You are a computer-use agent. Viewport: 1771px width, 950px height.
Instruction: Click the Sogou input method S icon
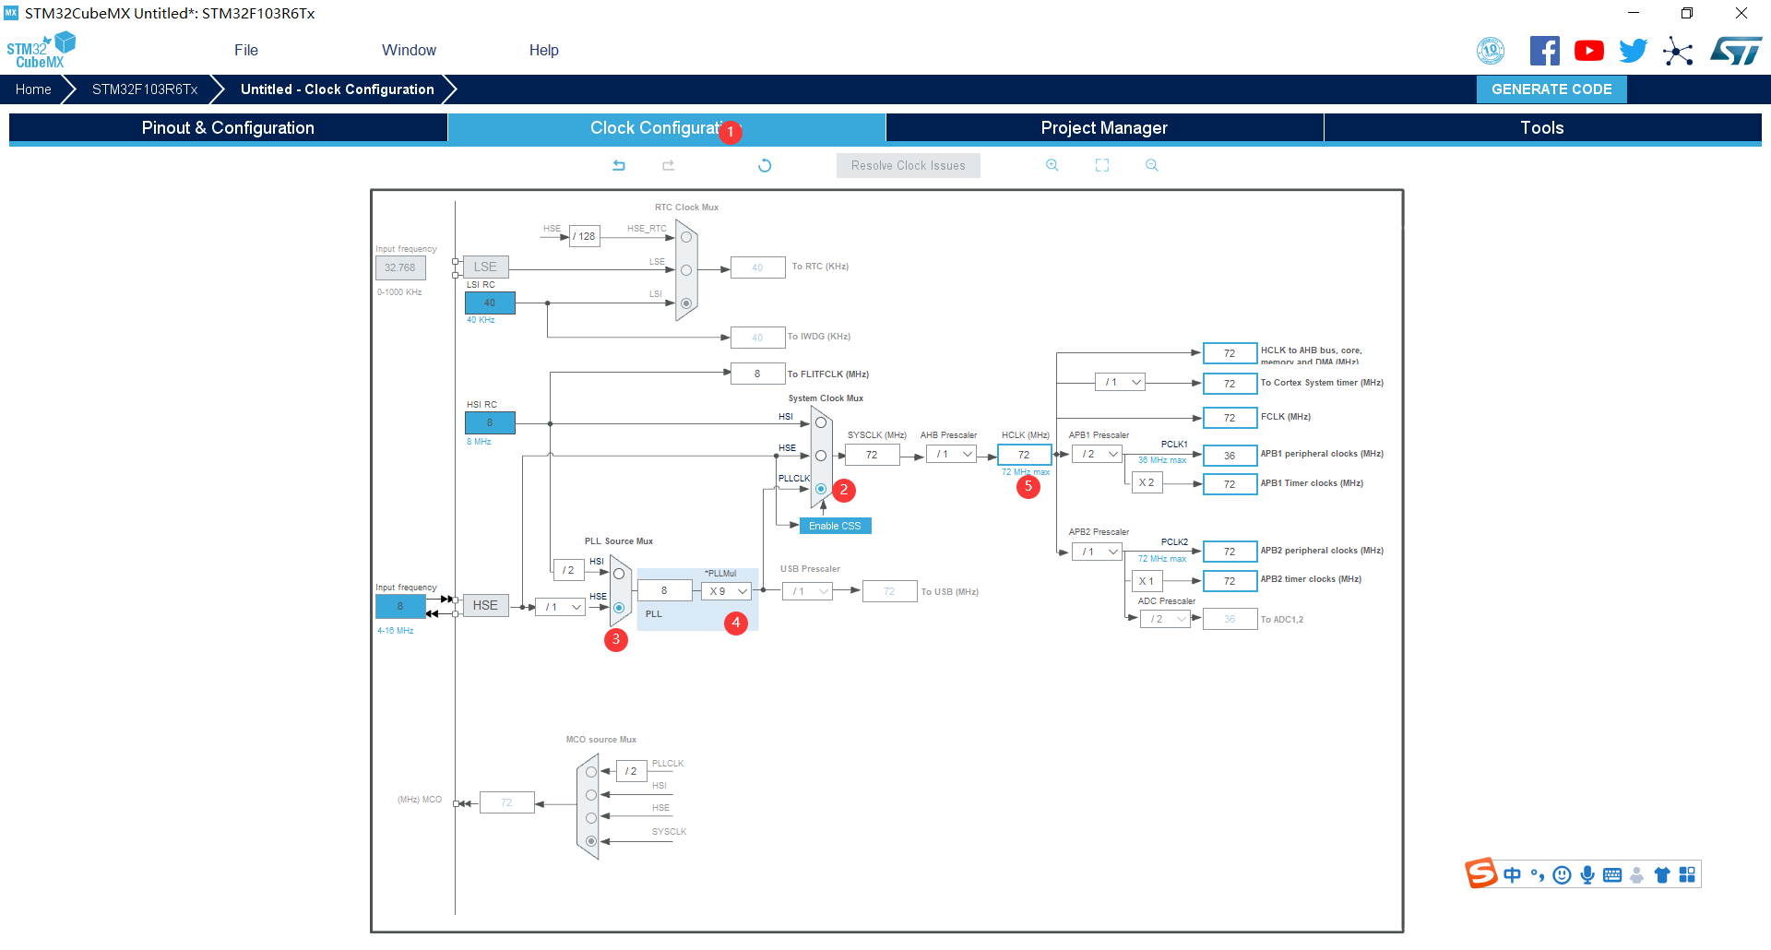pos(1481,873)
